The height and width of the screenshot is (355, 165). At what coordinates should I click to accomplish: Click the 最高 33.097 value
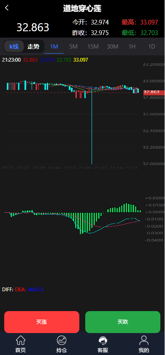[149, 22]
